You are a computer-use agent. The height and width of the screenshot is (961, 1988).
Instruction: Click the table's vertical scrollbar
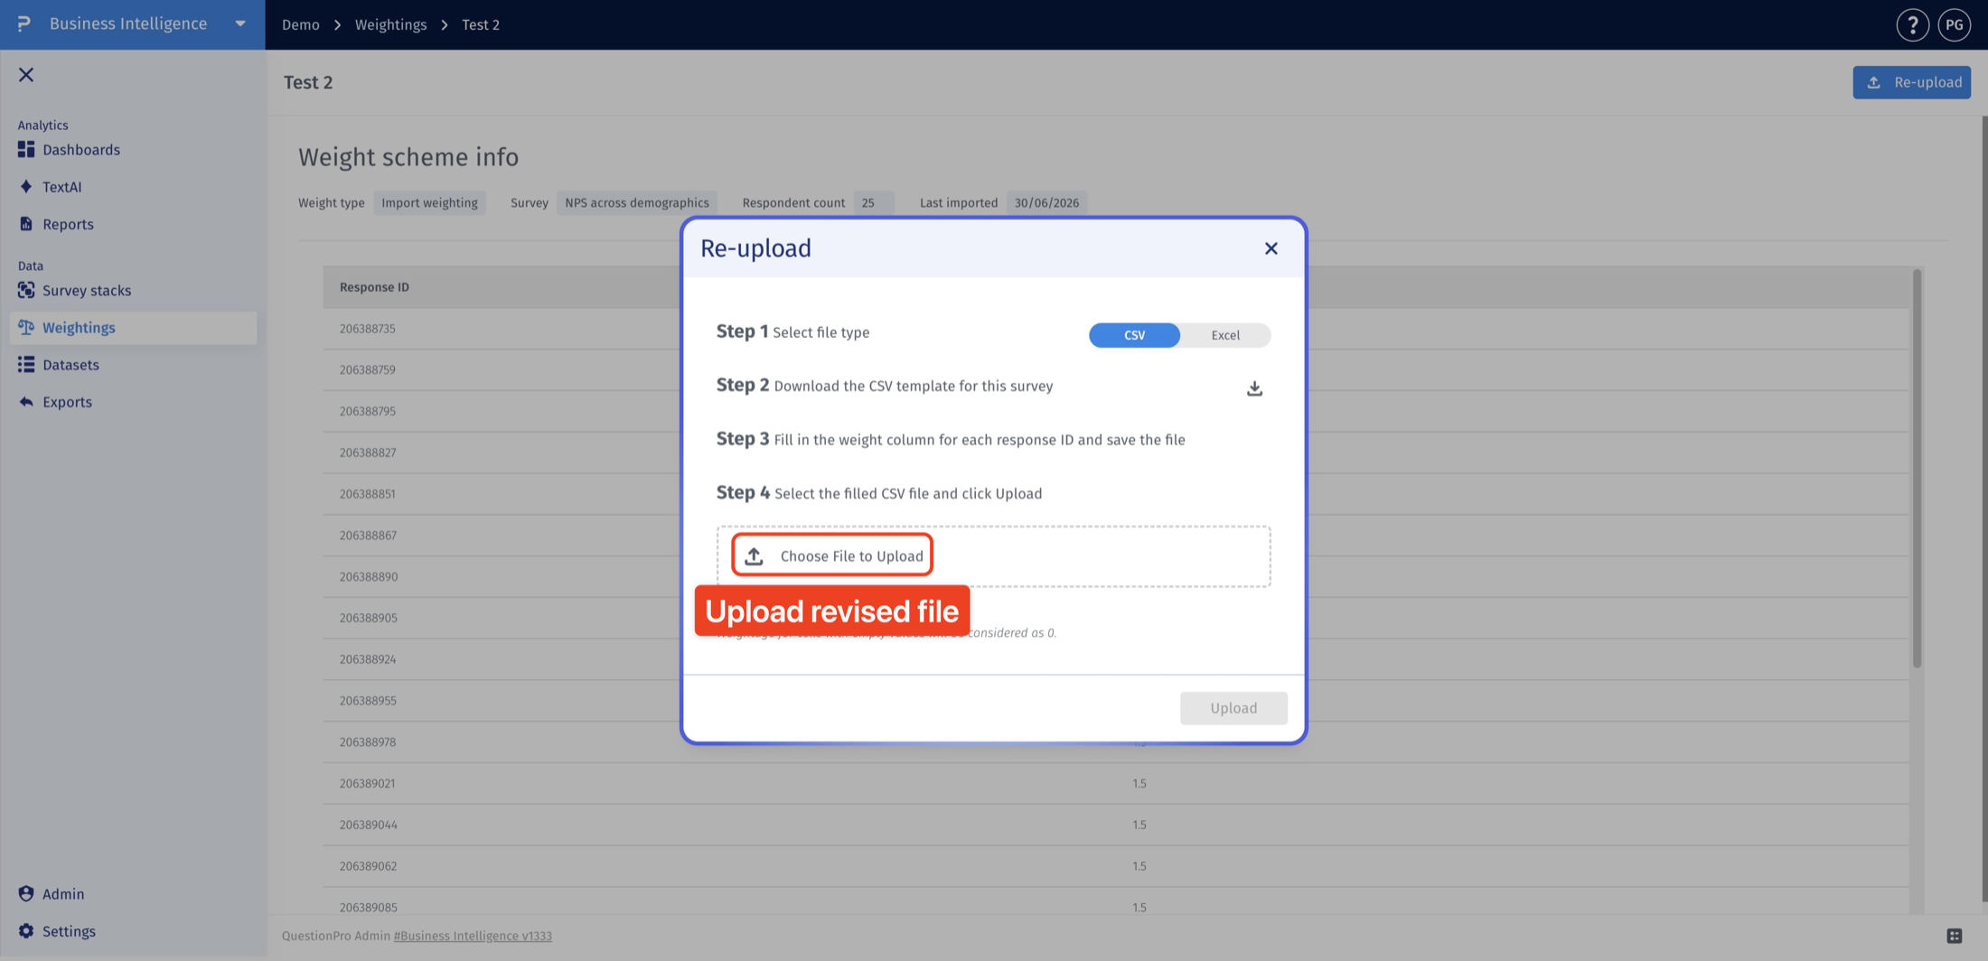[x=1917, y=470]
